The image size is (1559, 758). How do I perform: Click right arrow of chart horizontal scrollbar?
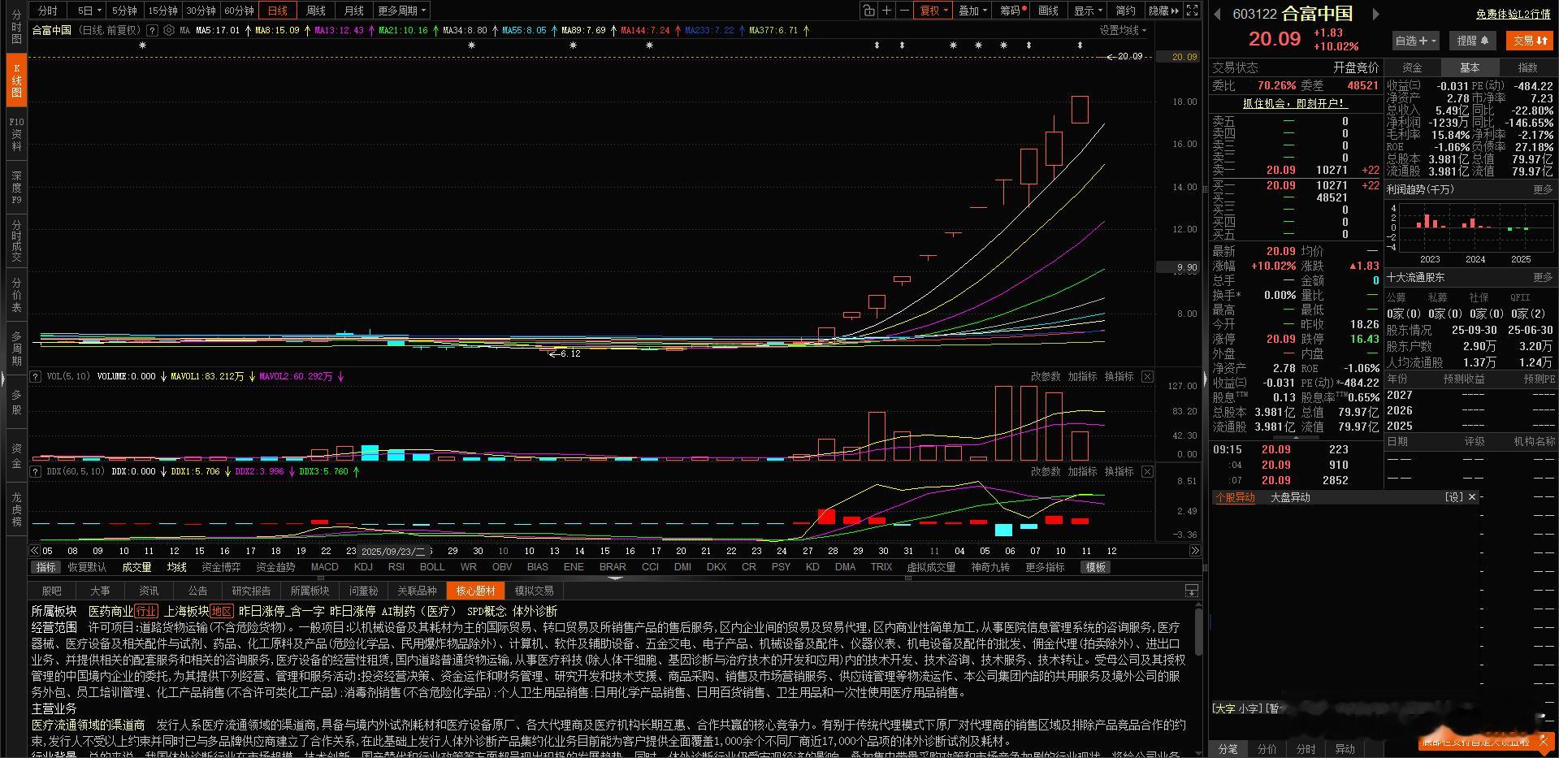(x=1193, y=550)
